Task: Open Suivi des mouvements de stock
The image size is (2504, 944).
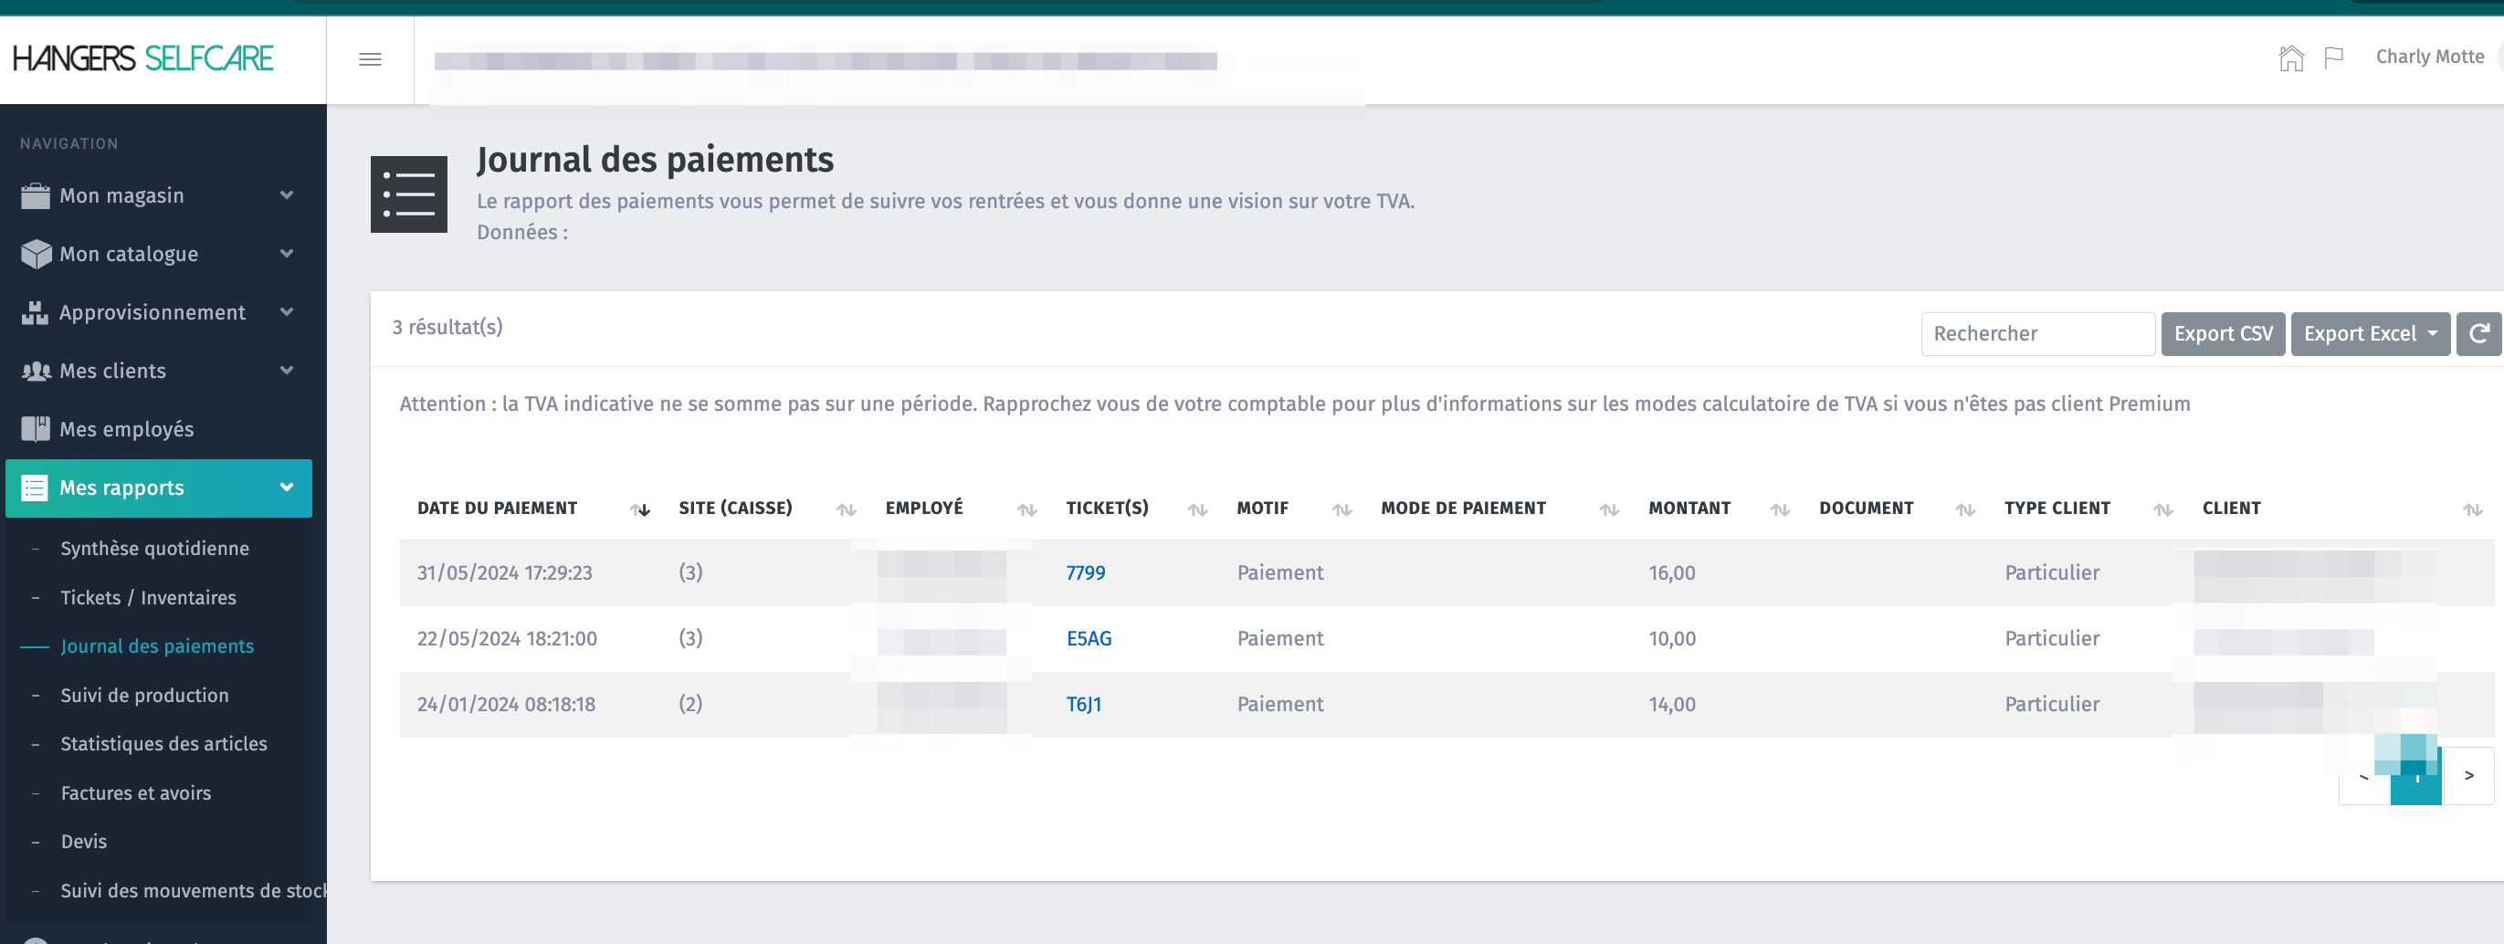Action: click(x=193, y=889)
